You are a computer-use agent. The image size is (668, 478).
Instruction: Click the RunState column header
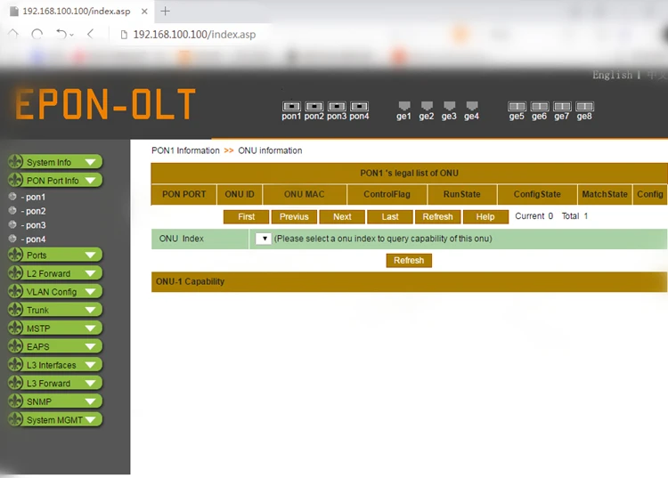click(x=461, y=194)
